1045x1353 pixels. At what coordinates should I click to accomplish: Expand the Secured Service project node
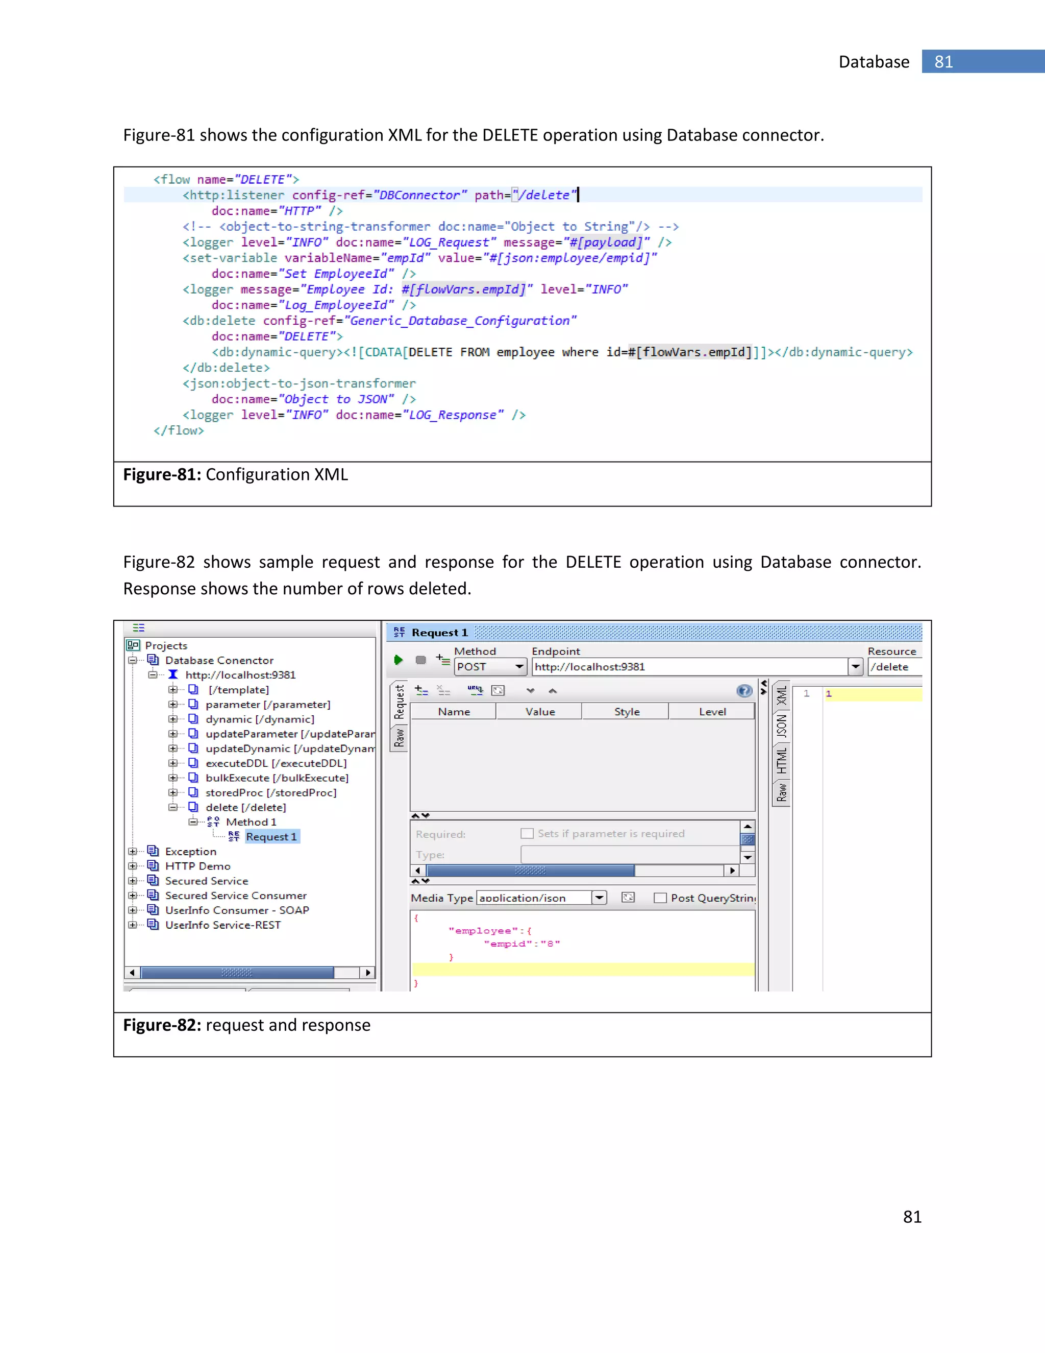[x=133, y=880]
